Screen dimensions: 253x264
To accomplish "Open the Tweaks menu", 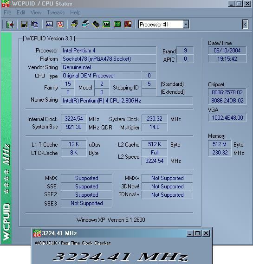I will click(x=56, y=13).
